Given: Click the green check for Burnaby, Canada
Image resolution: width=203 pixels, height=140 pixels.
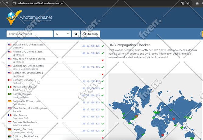Looking at the screenshot, I should [x=102, y=81].
